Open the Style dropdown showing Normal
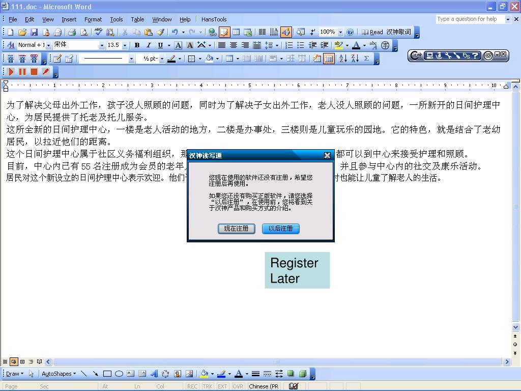This screenshot has width=521, height=391. click(x=48, y=45)
